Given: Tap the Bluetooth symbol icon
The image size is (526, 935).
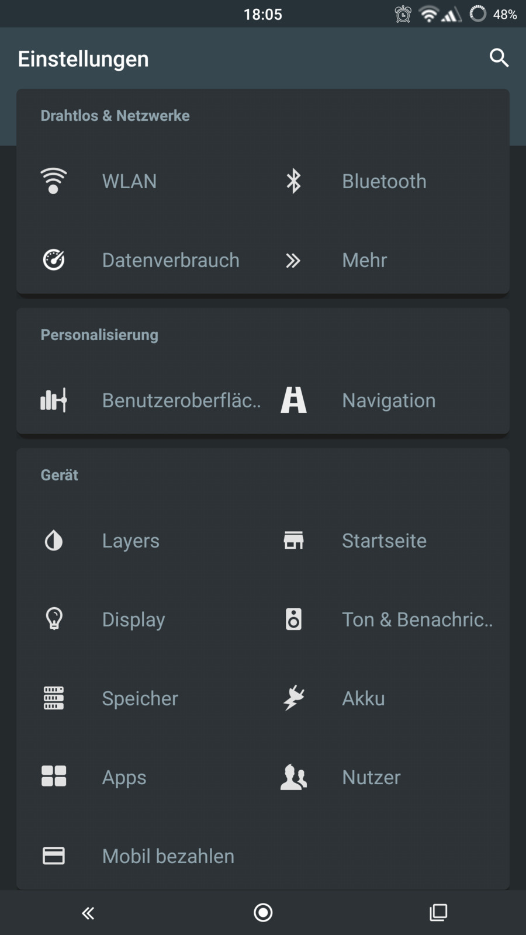Looking at the screenshot, I should (x=293, y=181).
